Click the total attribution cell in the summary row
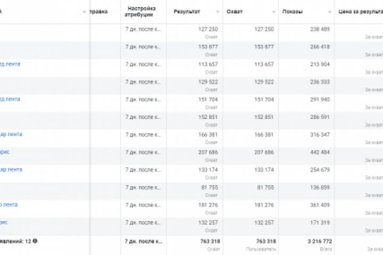The image size is (383, 255). (143, 241)
